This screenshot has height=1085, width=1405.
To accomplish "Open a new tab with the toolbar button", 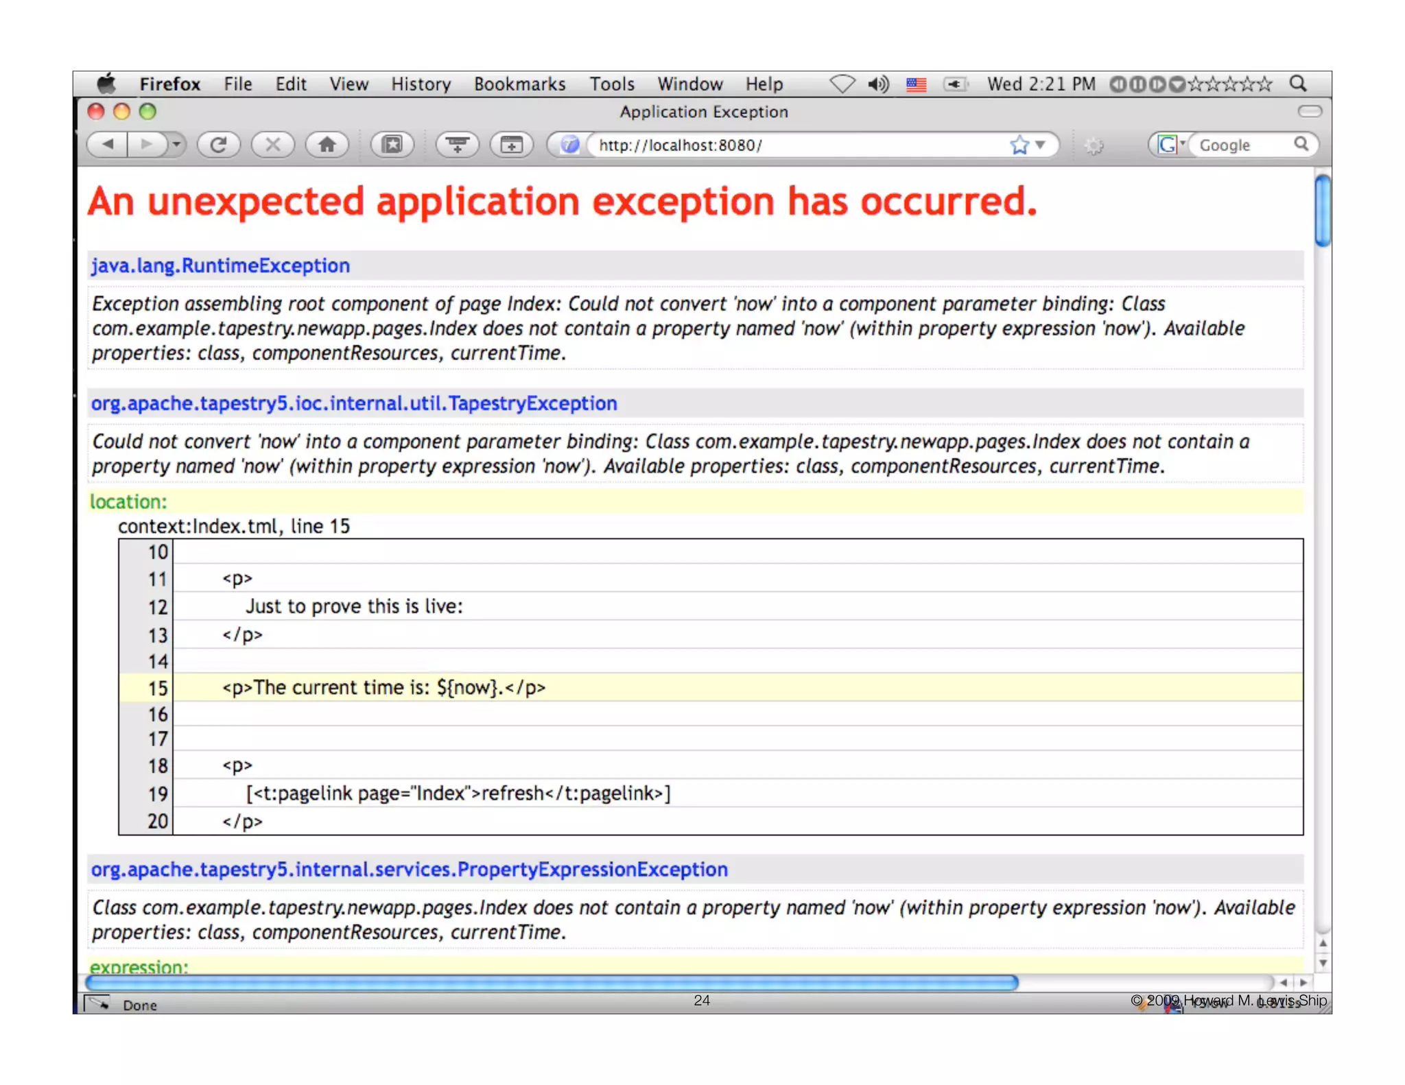I will tap(511, 145).
